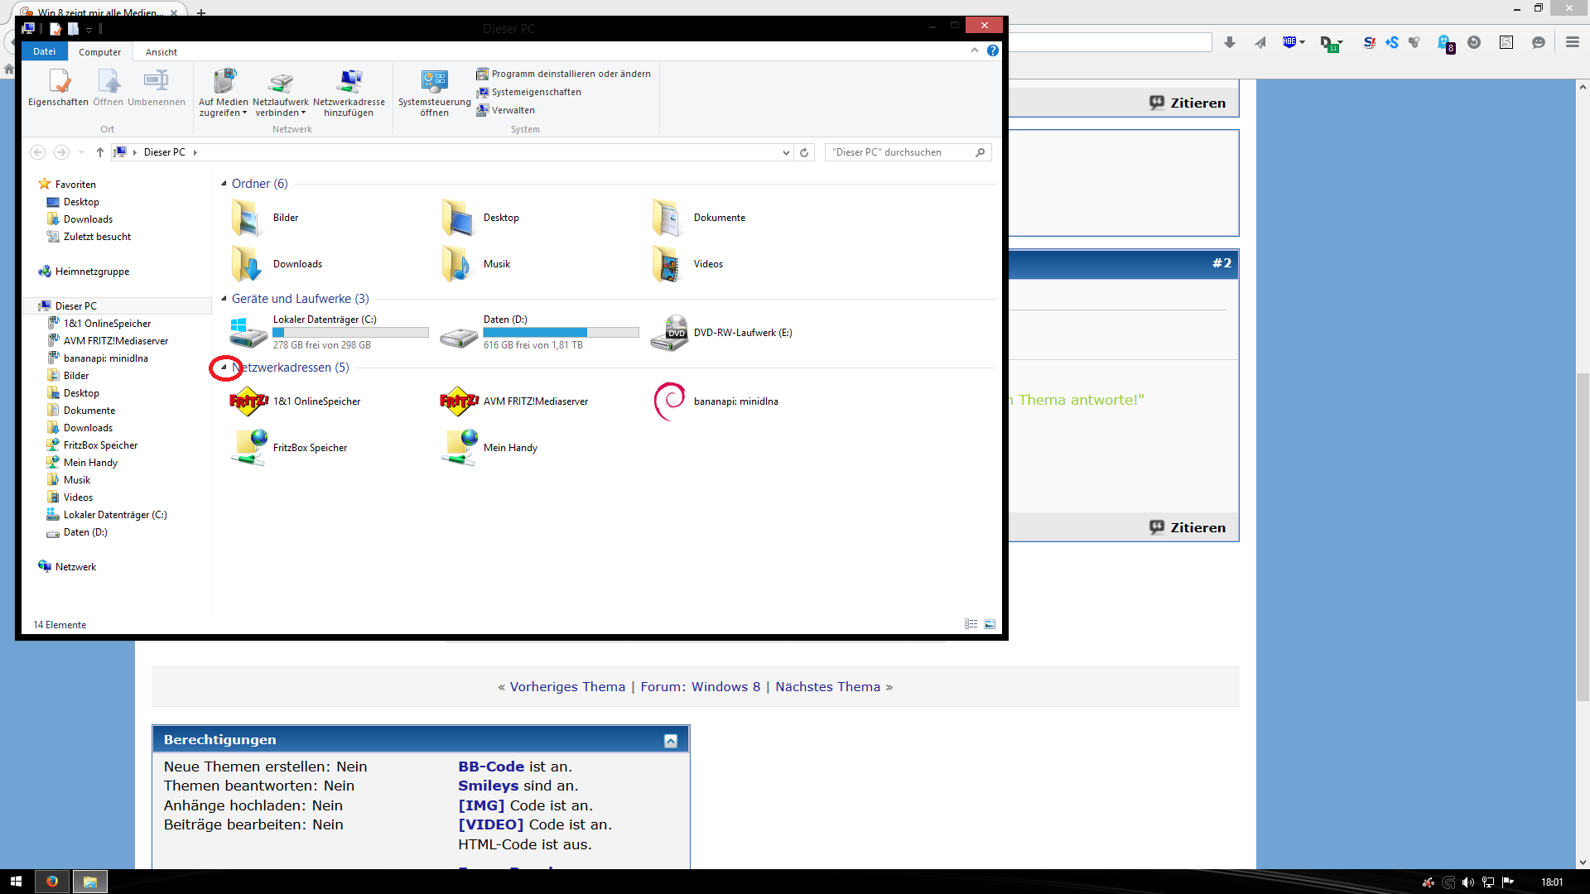Viewport: 1590px width, 894px height.
Task: Click Programm deinstallieren oder ändern
Action: click(x=571, y=74)
